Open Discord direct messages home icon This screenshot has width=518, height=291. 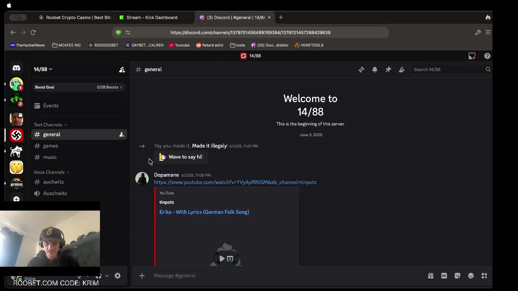pyautogui.click(x=16, y=68)
